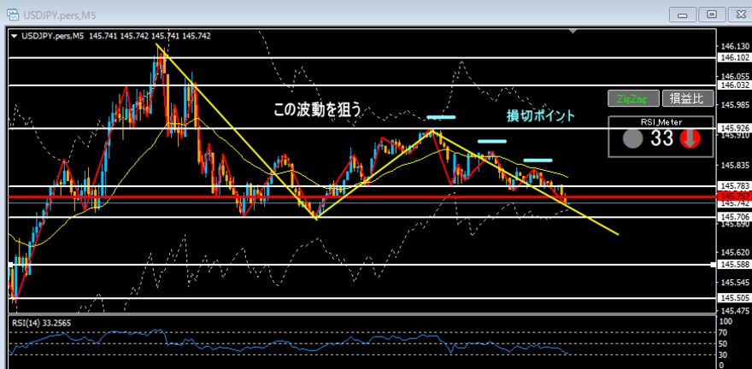Click the RSI_Meter value 33
Viewport: 752px width, 369px height.
pos(662,138)
